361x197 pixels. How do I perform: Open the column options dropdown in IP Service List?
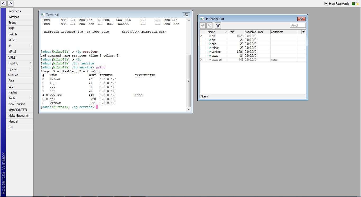click(303, 32)
